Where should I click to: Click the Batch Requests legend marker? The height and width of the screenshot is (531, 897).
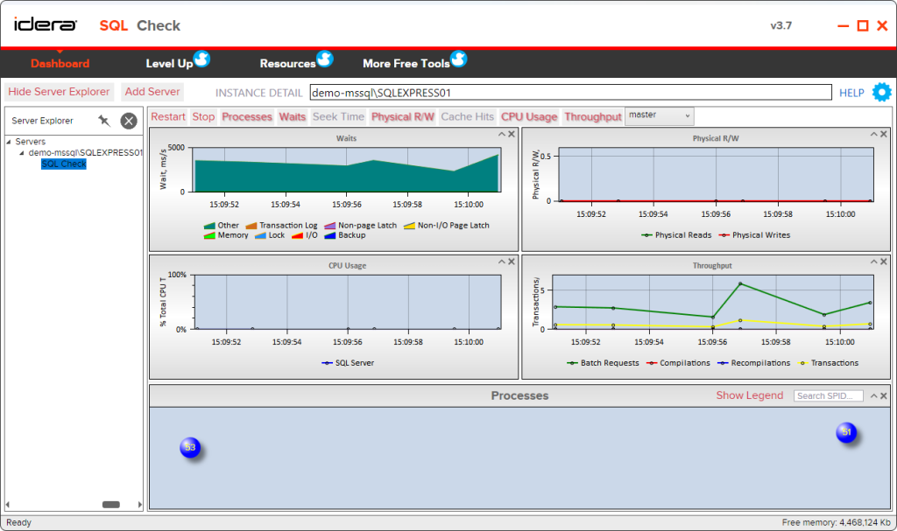coord(572,363)
